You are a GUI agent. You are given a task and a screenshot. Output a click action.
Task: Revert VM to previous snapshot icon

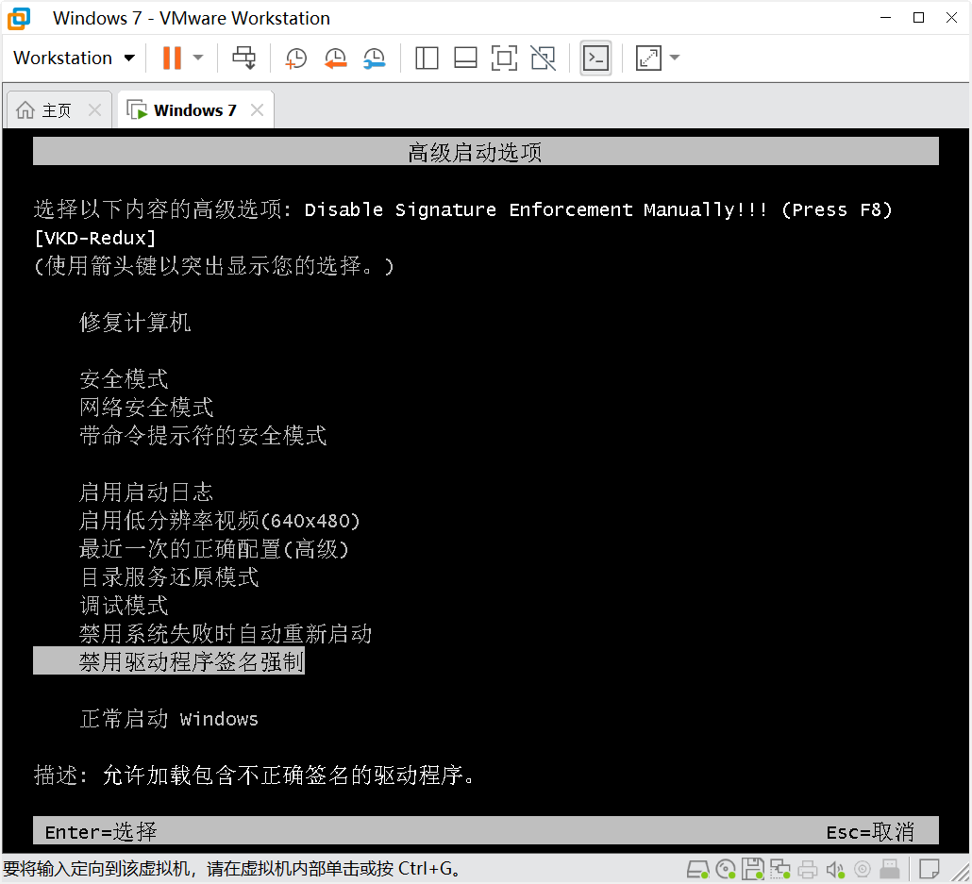pyautogui.click(x=335, y=58)
